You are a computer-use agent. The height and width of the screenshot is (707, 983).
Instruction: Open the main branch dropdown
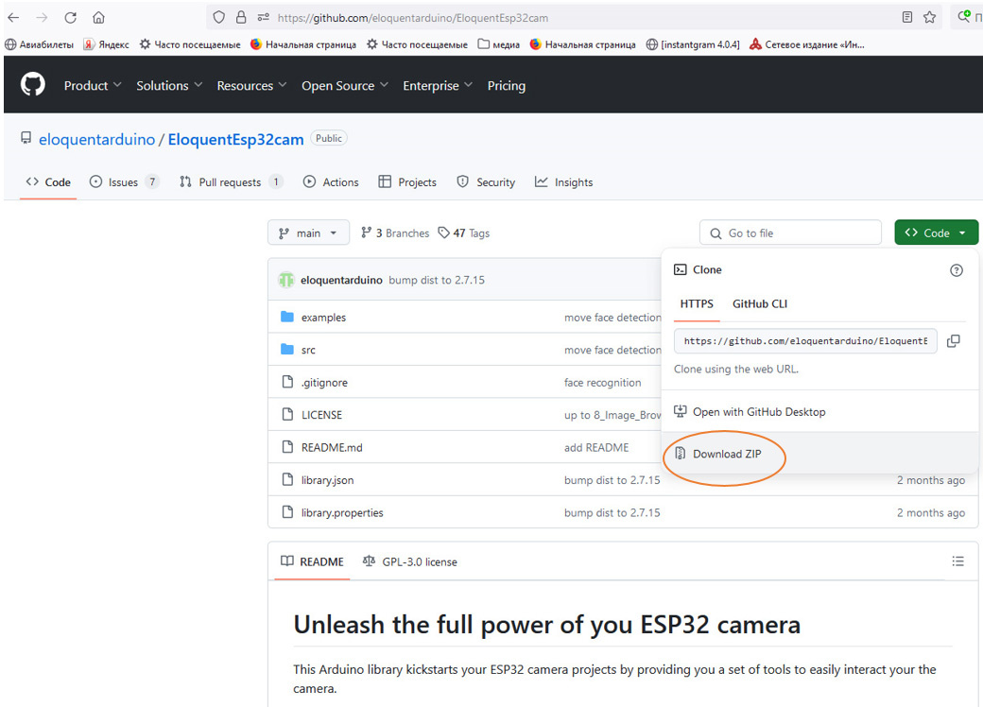click(308, 232)
